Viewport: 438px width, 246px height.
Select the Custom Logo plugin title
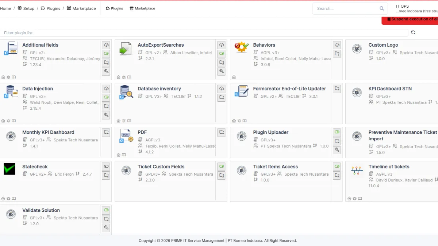tap(383, 45)
